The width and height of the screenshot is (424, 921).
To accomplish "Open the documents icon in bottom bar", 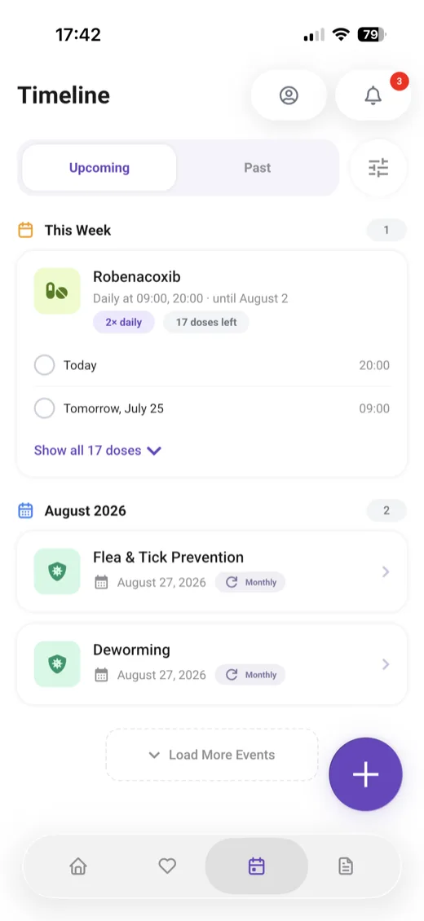I will (346, 866).
